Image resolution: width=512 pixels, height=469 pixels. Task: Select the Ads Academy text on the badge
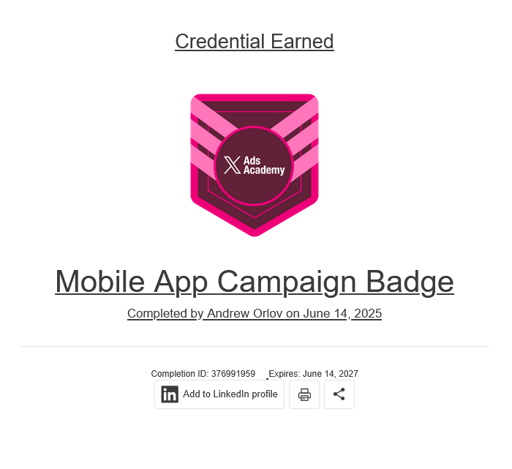coord(264,165)
